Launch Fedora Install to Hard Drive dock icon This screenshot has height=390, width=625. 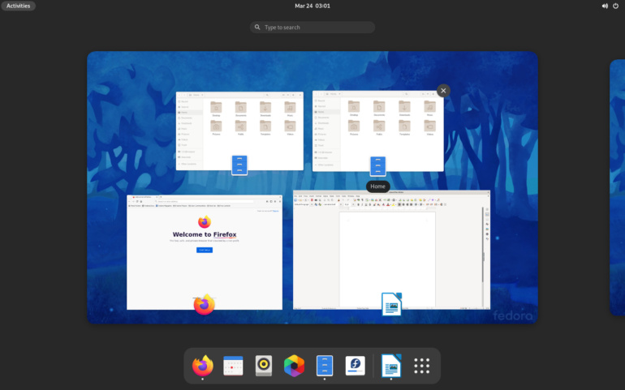(356, 366)
